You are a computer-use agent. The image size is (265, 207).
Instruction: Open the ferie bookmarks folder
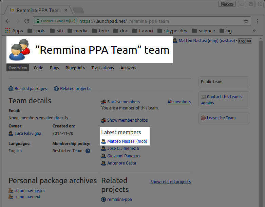coord(100,31)
